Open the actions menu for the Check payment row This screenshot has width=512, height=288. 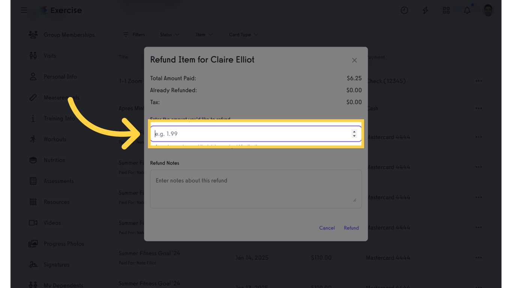479,81
